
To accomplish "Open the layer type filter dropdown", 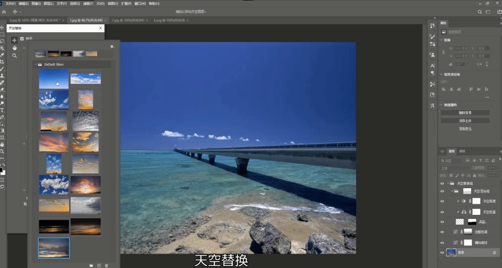I will [451, 160].
